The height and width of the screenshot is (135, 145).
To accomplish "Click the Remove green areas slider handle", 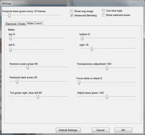I will point(27,67).
